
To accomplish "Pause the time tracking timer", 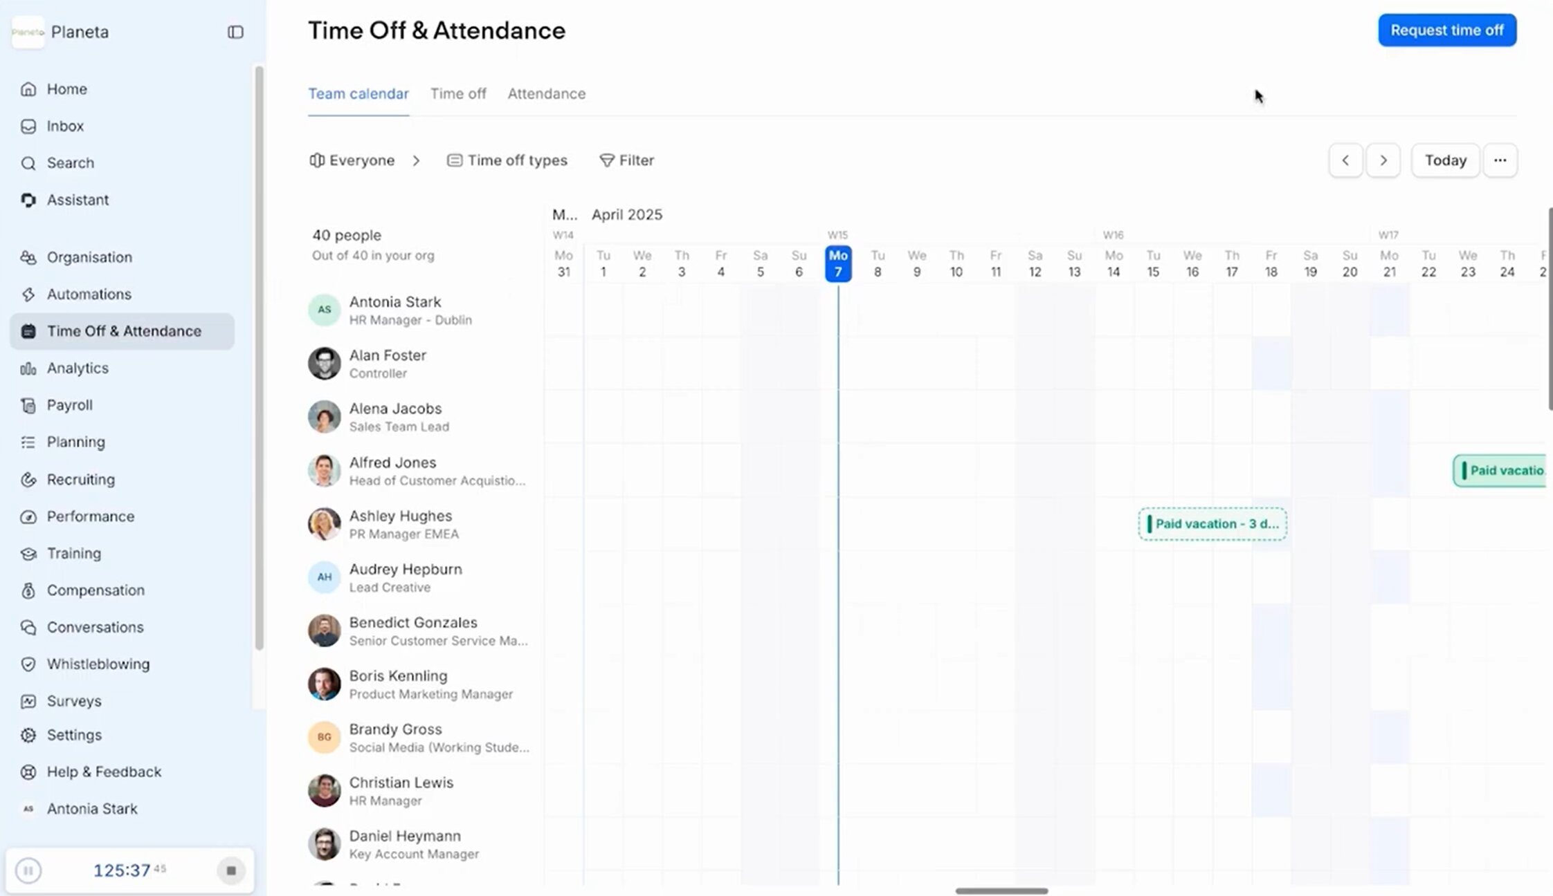I will point(28,870).
